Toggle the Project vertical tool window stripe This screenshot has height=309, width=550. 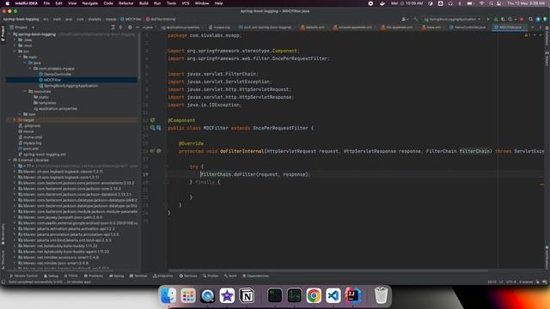click(x=3, y=33)
